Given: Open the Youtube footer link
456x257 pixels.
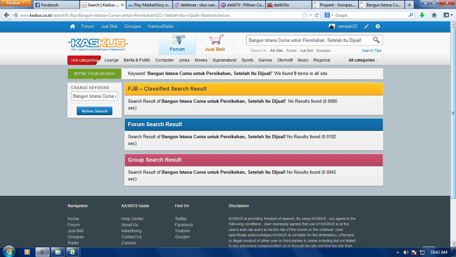Looking at the screenshot, I should tap(182, 231).
